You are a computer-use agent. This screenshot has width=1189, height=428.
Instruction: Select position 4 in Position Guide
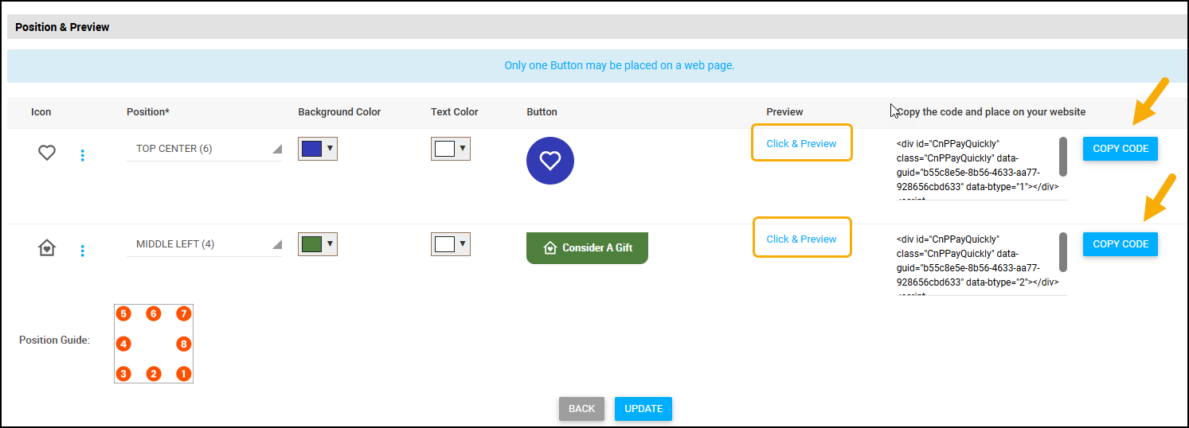click(123, 344)
